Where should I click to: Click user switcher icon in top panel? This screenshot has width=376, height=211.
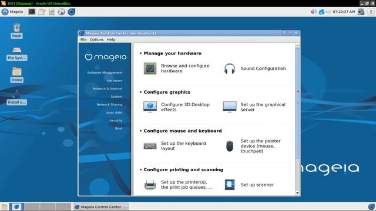pos(361,12)
